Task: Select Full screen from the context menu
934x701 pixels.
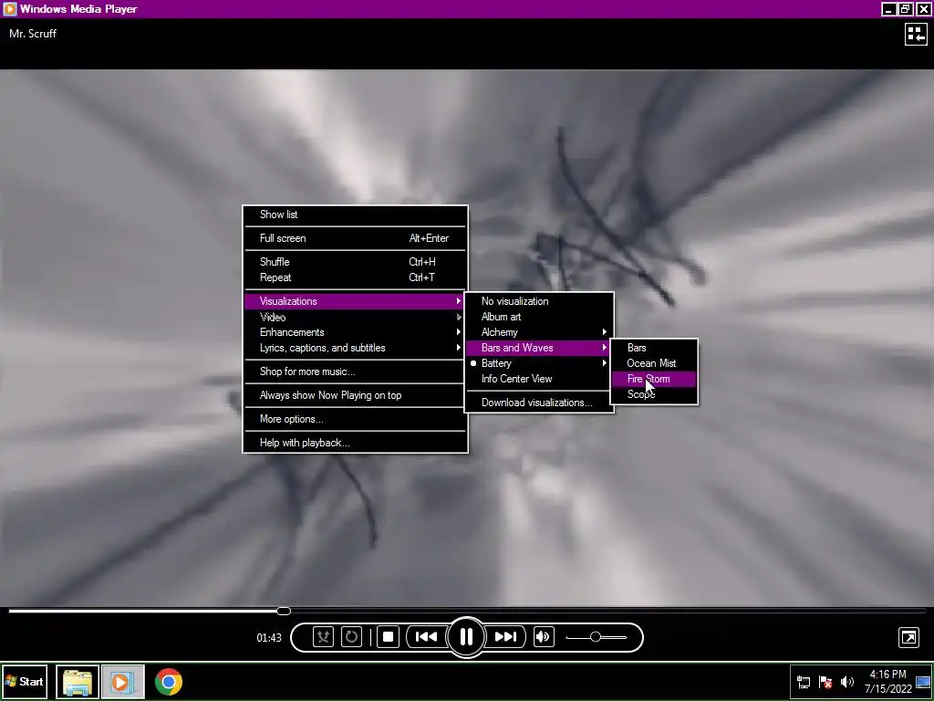Action: click(355, 238)
